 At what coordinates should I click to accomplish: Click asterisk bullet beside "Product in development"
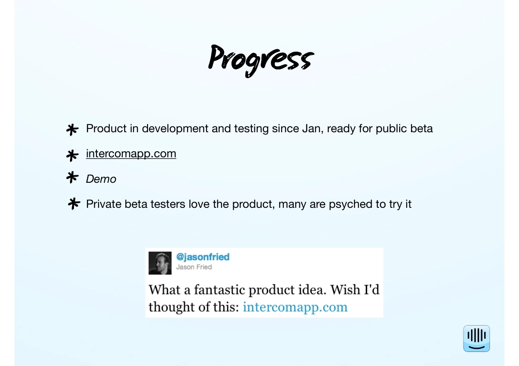[x=72, y=129]
